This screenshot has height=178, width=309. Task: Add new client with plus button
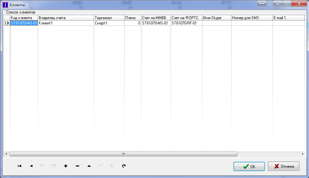pyautogui.click(x=66, y=166)
